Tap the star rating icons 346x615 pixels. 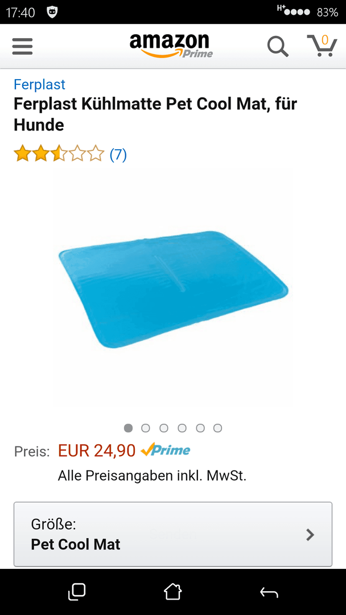click(59, 154)
